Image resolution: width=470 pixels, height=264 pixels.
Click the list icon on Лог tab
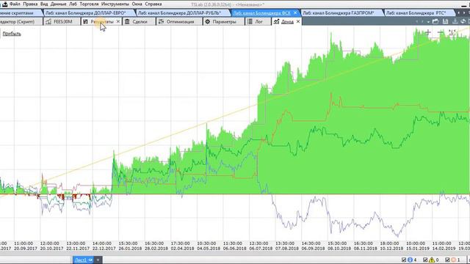tap(250, 21)
